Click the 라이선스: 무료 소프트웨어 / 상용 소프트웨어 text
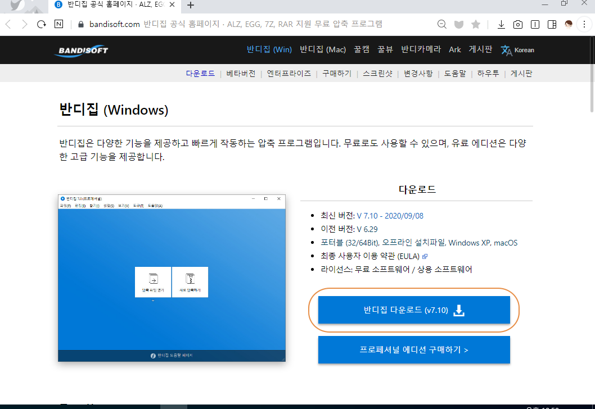The width and height of the screenshot is (595, 409). 396,270
